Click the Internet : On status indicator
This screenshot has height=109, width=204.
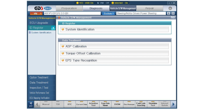coord(120,3)
